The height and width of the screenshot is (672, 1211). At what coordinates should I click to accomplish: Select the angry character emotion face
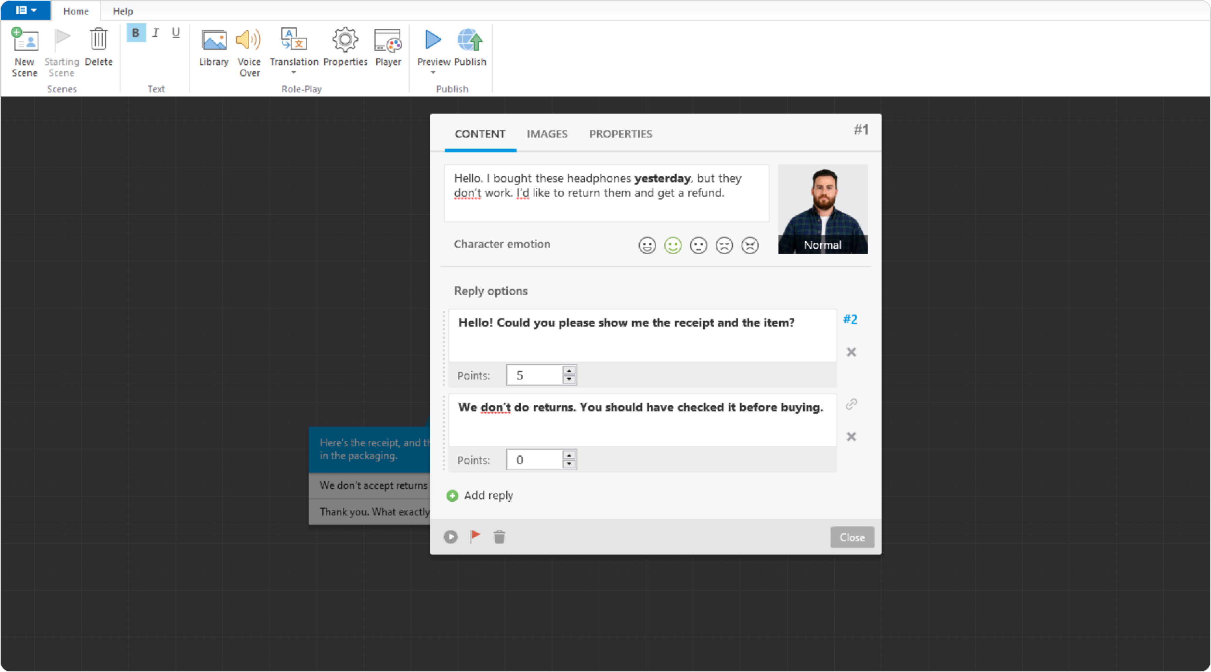tap(750, 245)
